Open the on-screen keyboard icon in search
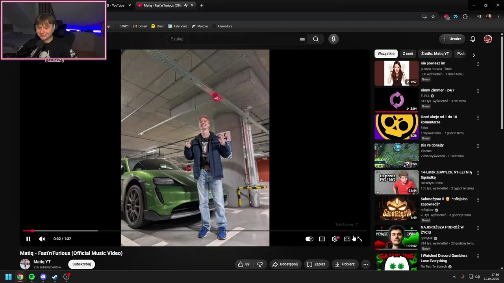 tap(302, 39)
